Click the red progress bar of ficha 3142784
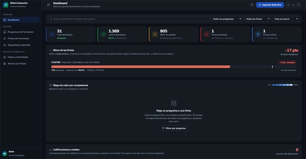Viewport: 306px width, 159px height. tap(140, 67)
